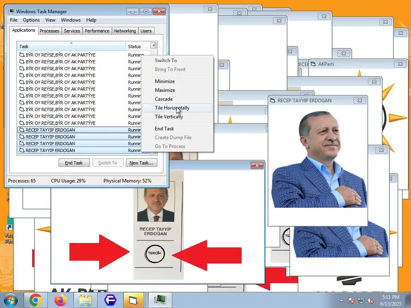Switch to the Networking tab
The image size is (411, 308).
125,31
